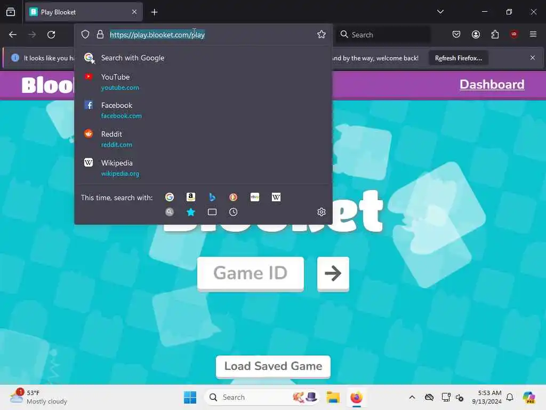Click the OneDrive cloud tray icon
The height and width of the screenshot is (410, 546).
tap(429, 397)
